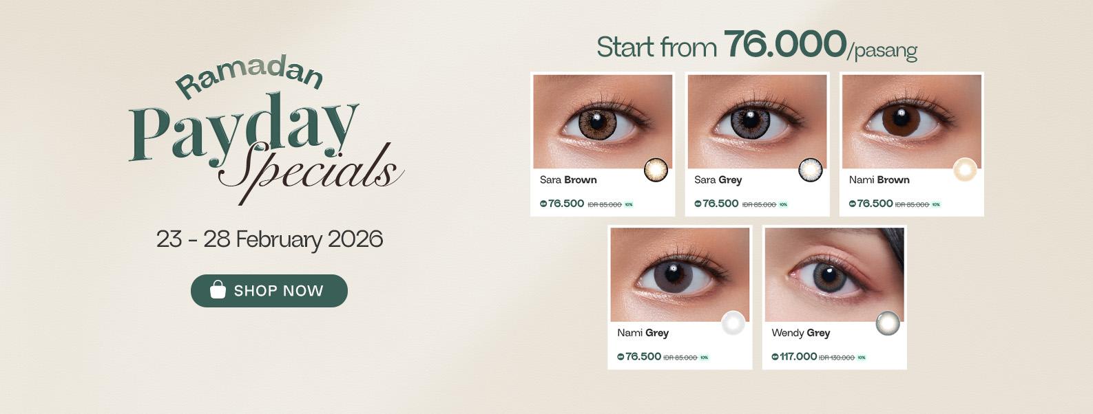Click the Start from 76.000 headline
1093x414 pixels.
coord(757,45)
